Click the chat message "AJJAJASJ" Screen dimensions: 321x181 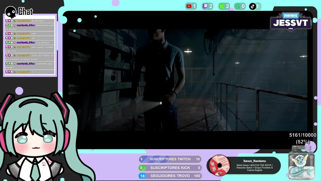(30, 21)
